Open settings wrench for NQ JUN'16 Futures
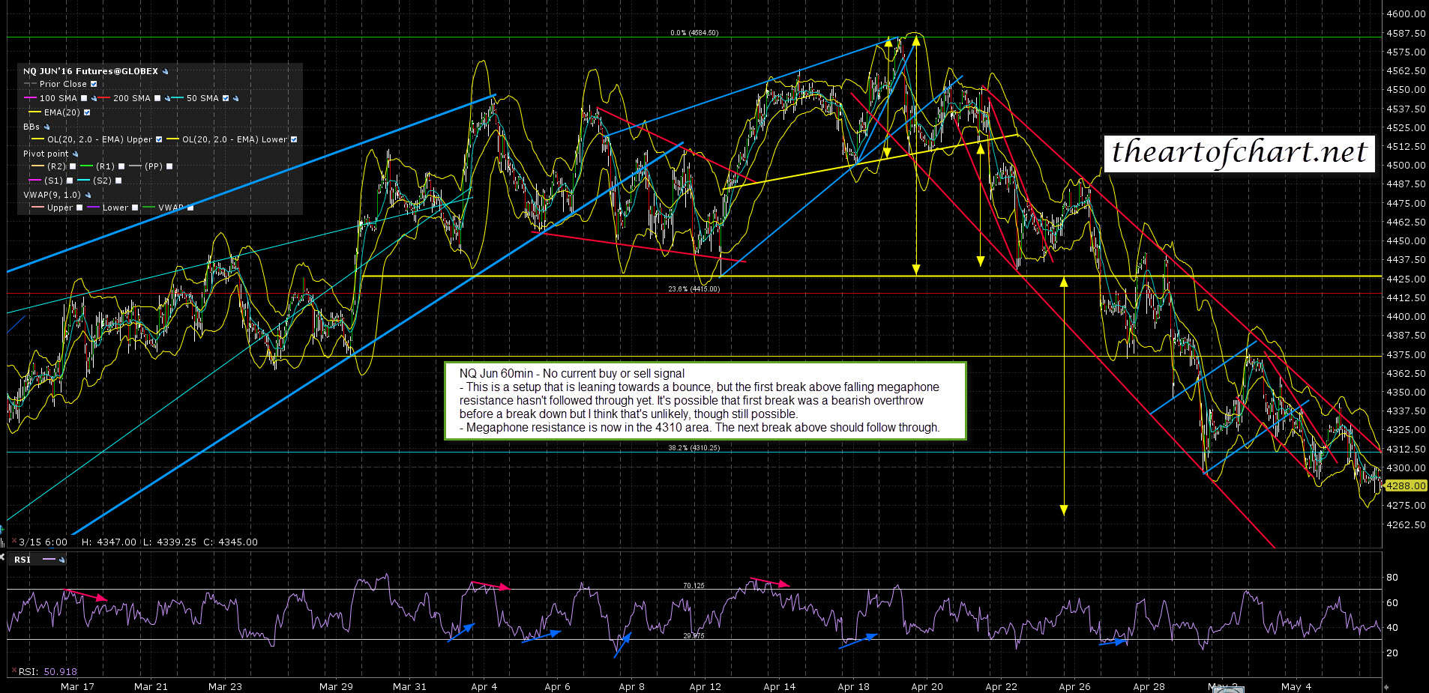The height and width of the screenshot is (693, 1429). [165, 72]
